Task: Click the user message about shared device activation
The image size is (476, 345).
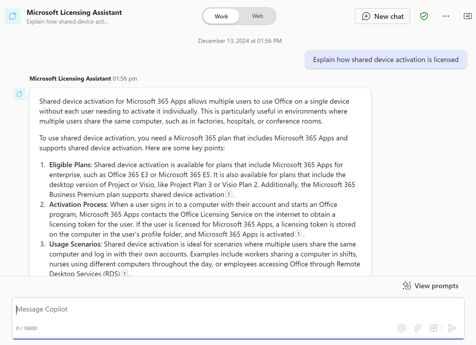Action: click(x=385, y=59)
